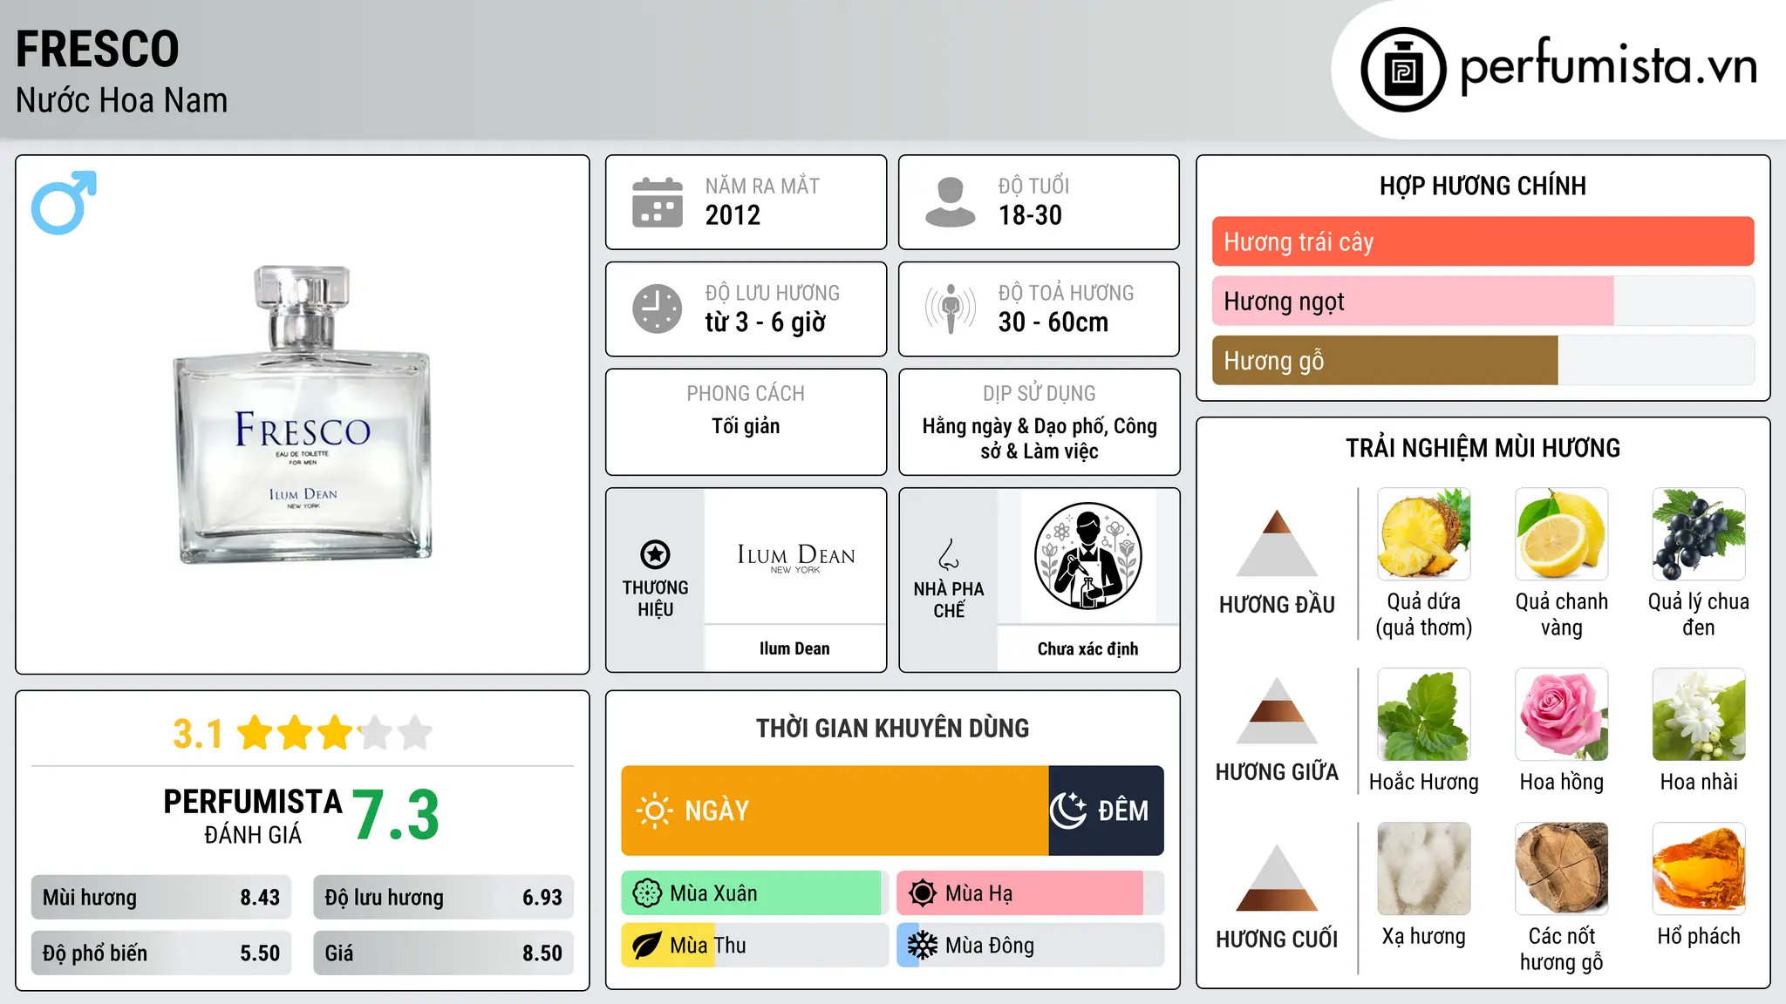Click the snowflake icon beside Mùa Đông
Screen dimensions: 1786x1004
click(x=923, y=946)
